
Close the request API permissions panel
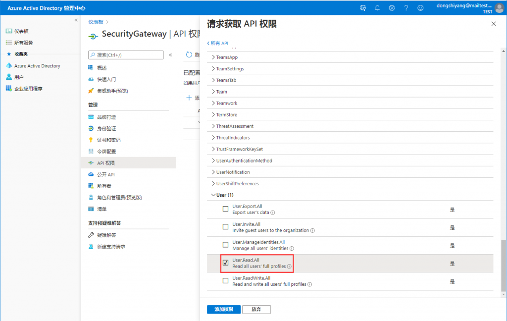coord(494,24)
